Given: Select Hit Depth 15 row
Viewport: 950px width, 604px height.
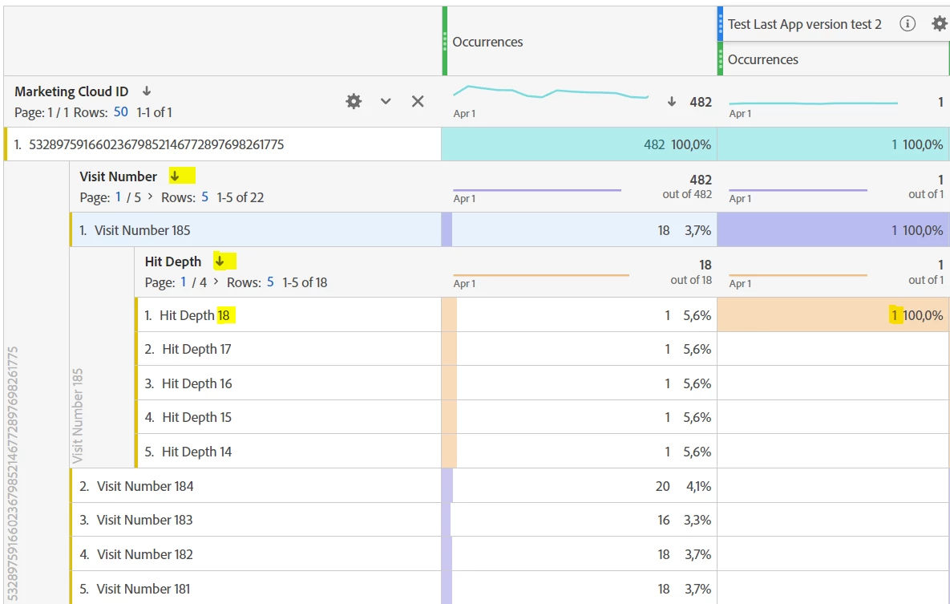Looking at the screenshot, I should point(288,417).
